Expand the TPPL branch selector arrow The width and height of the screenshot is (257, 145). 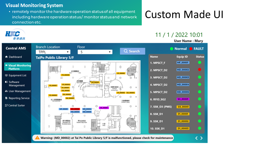[67, 52]
